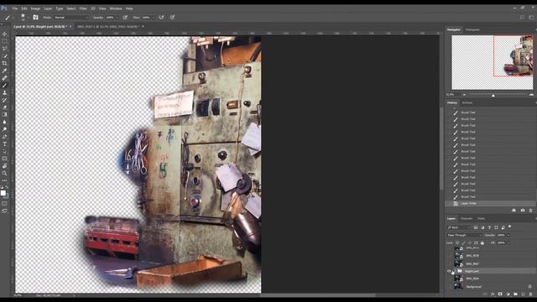The width and height of the screenshot is (537, 302).
Task: Toggle pressure for opacity button
Action: (x=125, y=17)
